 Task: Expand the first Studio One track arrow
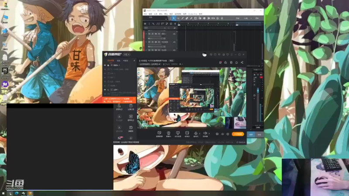[146, 34]
